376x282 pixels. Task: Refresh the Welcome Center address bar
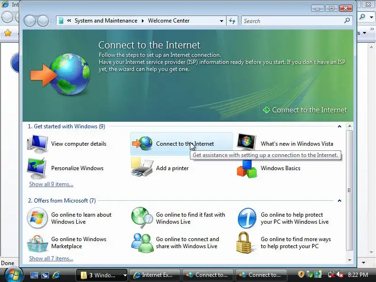pos(232,21)
